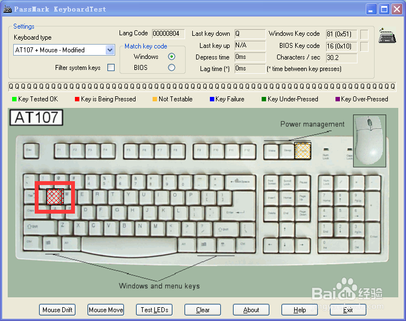
Task: Click the Esc key on keyboard image
Action: (x=31, y=151)
